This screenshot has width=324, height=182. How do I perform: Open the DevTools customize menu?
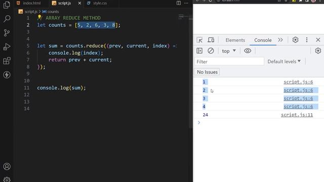pos(307,40)
